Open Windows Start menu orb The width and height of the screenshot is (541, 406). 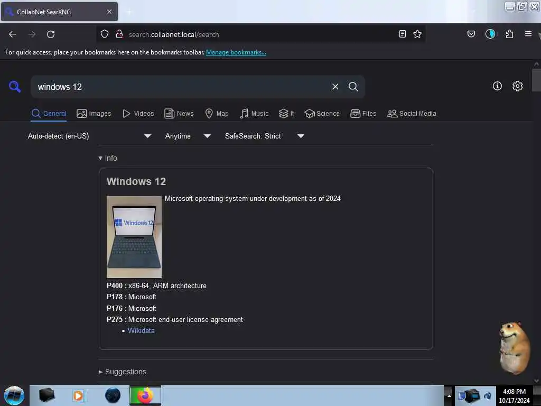point(14,395)
